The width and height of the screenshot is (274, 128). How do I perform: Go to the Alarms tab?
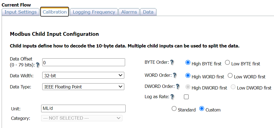pos(129,12)
